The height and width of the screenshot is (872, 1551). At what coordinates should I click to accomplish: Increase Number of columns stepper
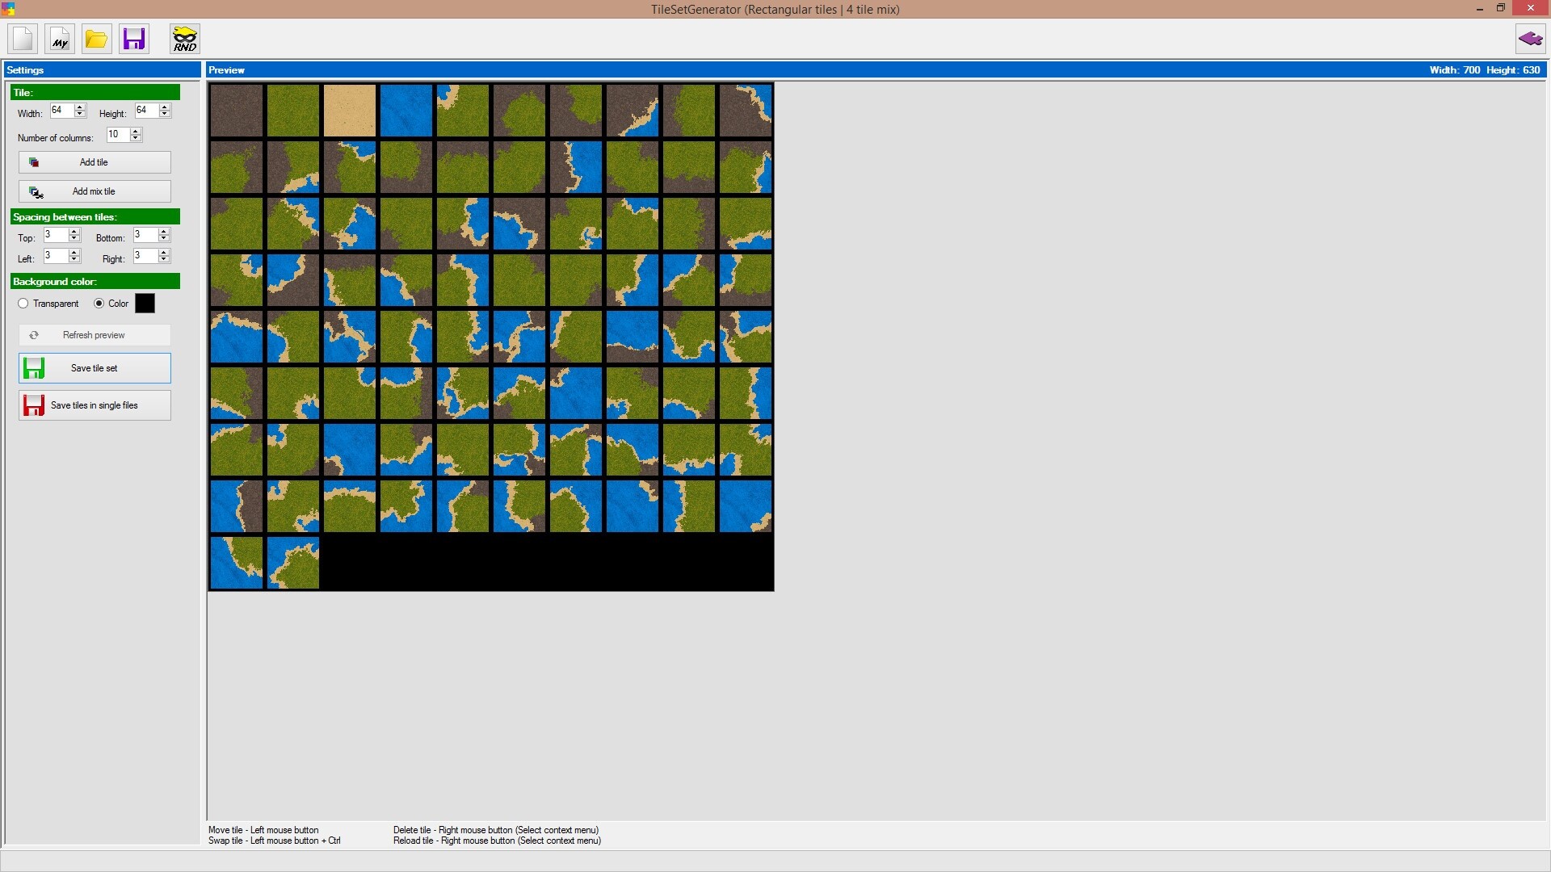pyautogui.click(x=136, y=132)
